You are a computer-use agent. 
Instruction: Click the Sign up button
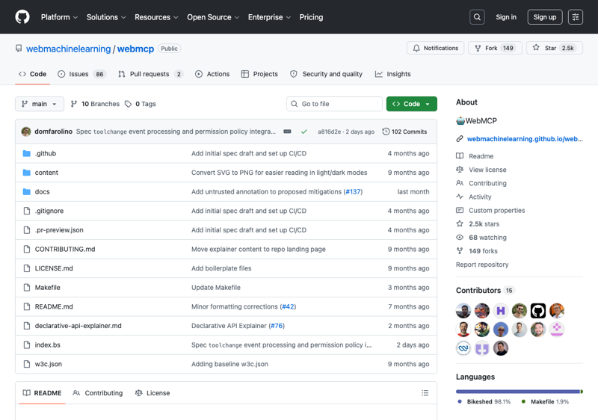tap(545, 17)
